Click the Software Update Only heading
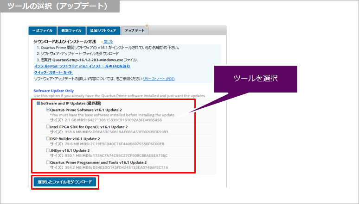This screenshot has width=359, height=204. [54, 91]
